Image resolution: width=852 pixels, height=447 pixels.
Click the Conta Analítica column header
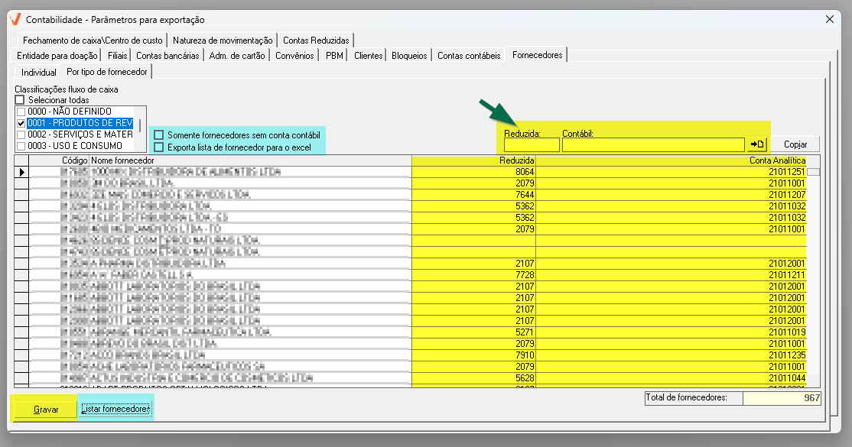coord(671,160)
